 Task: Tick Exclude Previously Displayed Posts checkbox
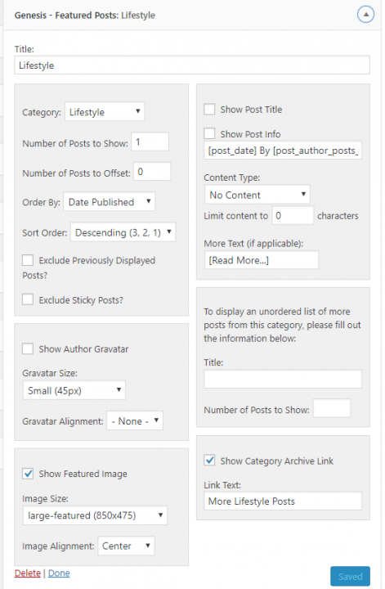(x=28, y=260)
